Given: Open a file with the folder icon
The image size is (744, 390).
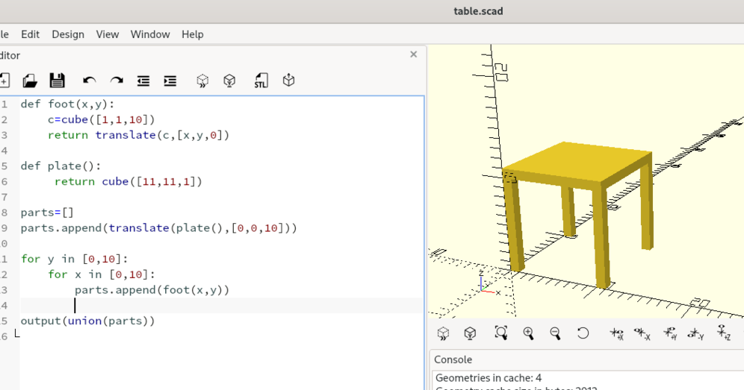Looking at the screenshot, I should tap(30, 81).
